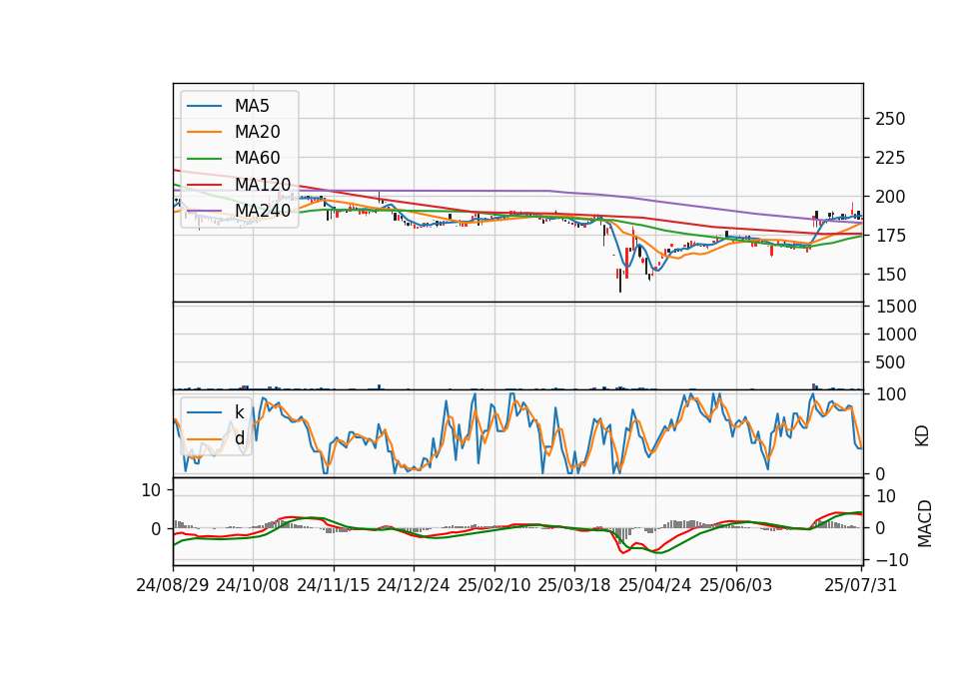959x689 pixels.
Task: Click the 150 price axis tick label
Action: pos(890,275)
